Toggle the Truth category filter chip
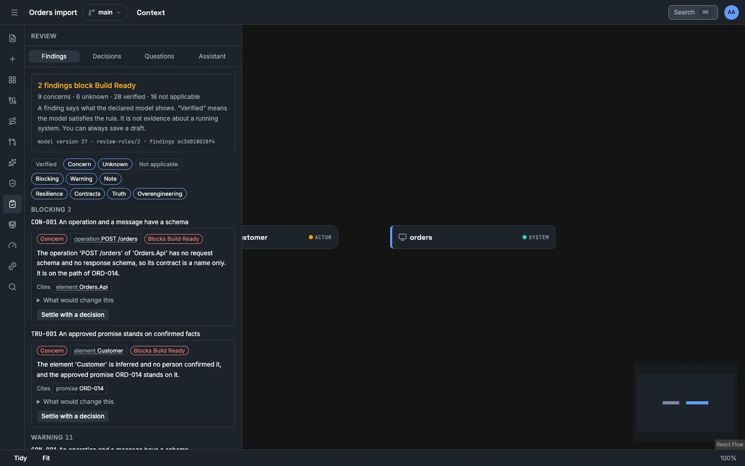Viewport: 745px width, 466px height. [119, 194]
